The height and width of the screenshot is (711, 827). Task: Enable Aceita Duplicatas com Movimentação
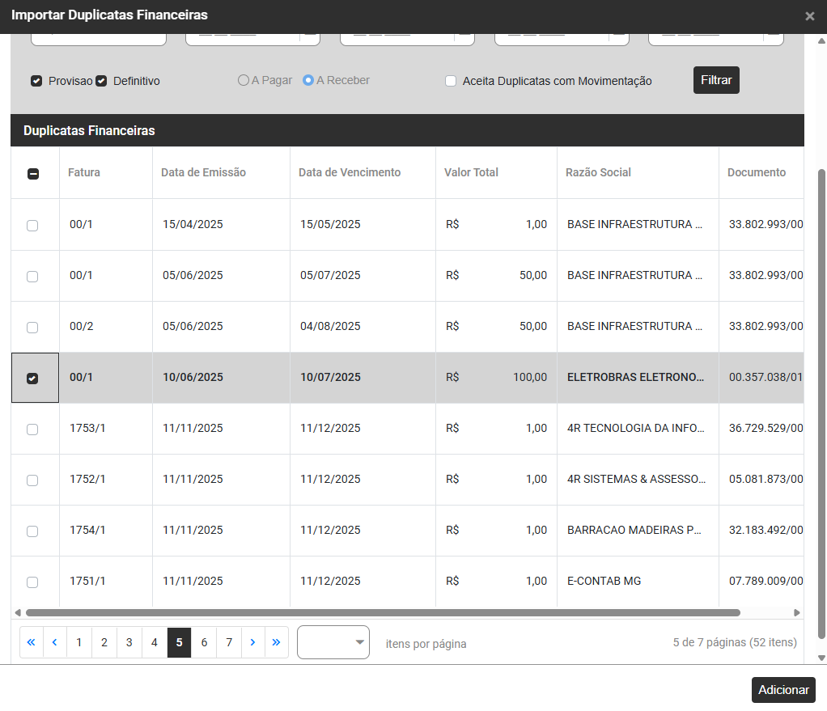click(x=451, y=81)
